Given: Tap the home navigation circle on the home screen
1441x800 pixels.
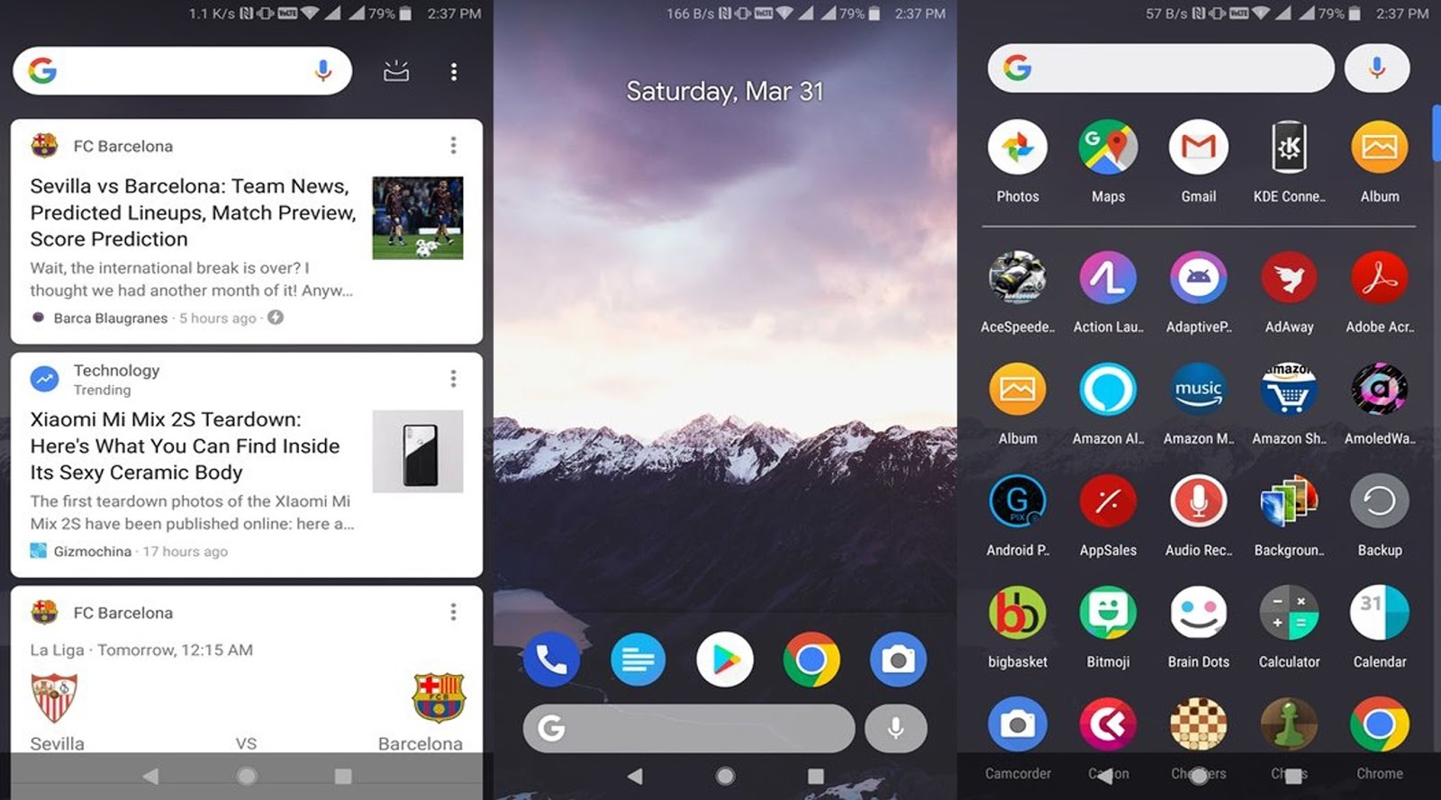Looking at the screenshot, I should [725, 776].
